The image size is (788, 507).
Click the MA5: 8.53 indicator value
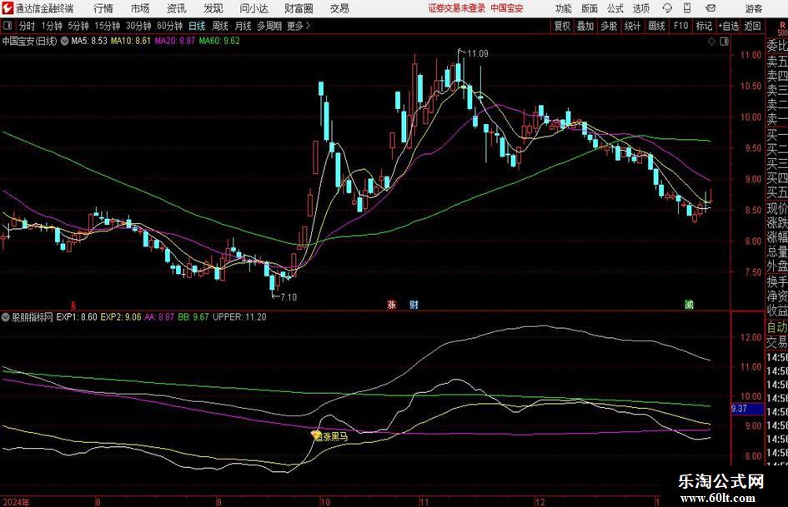click(x=89, y=41)
